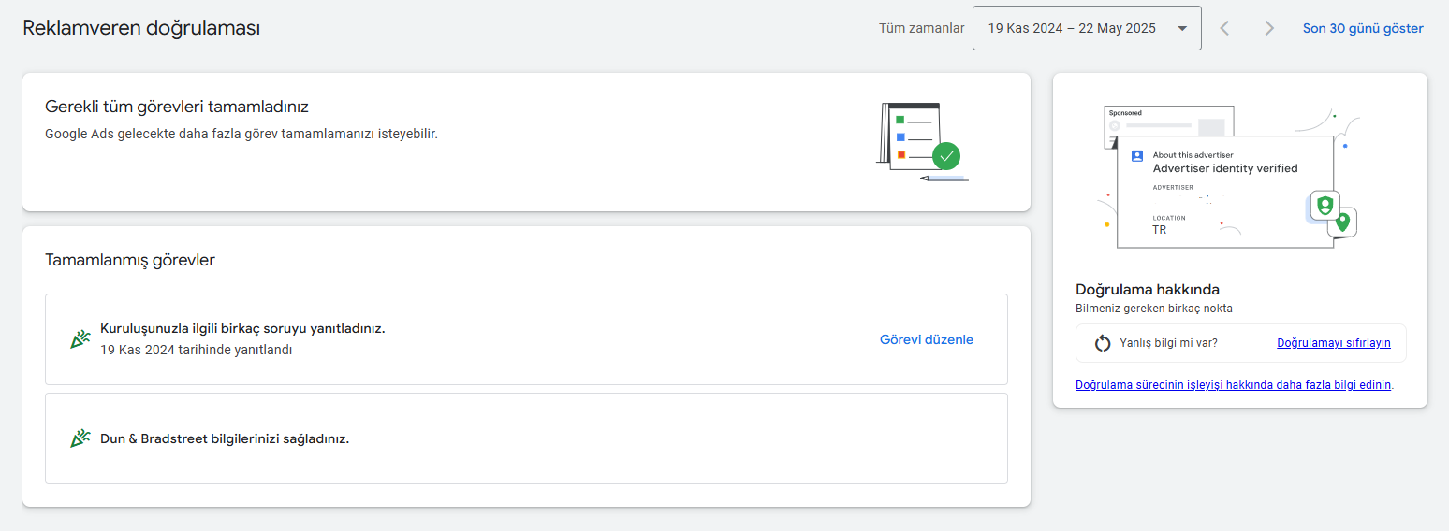Click the completed checklist illustration

[922, 141]
